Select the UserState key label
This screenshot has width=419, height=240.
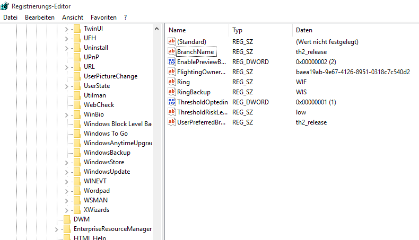[x=97, y=86]
